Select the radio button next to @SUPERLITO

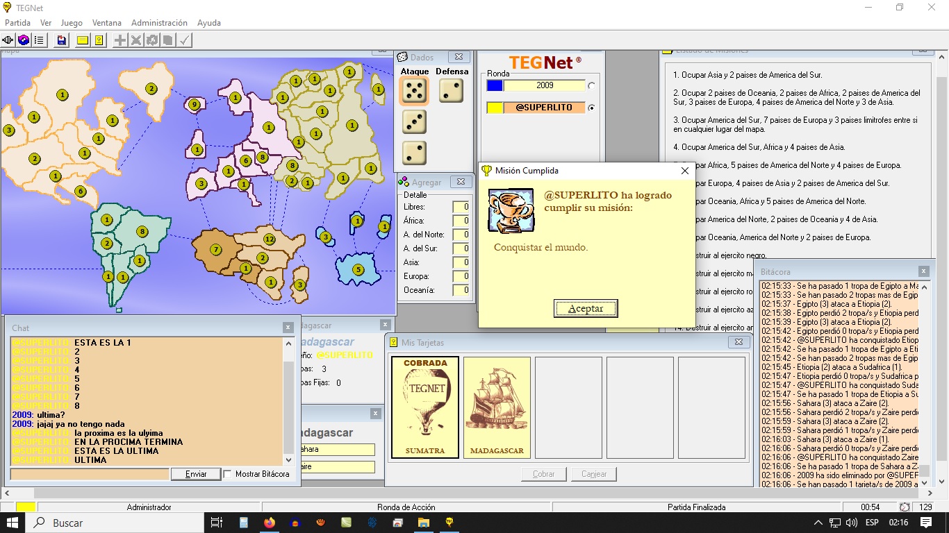pyautogui.click(x=591, y=108)
